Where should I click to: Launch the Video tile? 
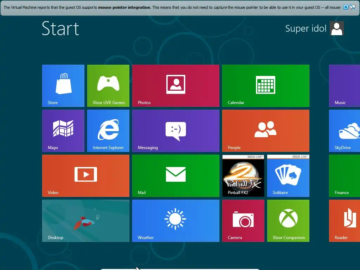coord(86,176)
